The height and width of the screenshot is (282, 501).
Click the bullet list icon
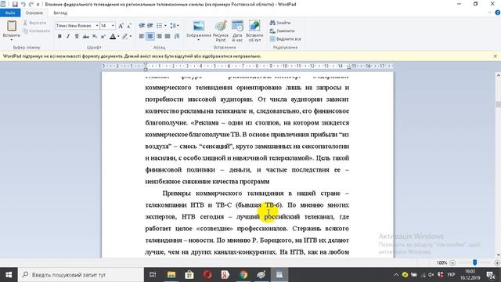(159, 26)
